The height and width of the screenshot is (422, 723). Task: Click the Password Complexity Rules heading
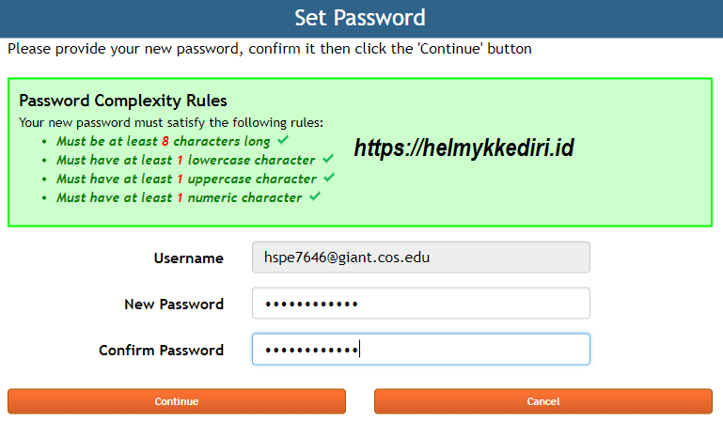point(123,101)
